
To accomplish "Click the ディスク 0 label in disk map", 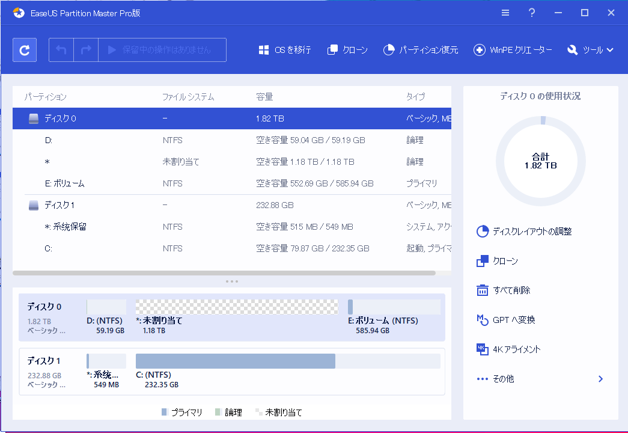I will [44, 307].
